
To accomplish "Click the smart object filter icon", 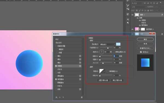I will tap(157, 3).
